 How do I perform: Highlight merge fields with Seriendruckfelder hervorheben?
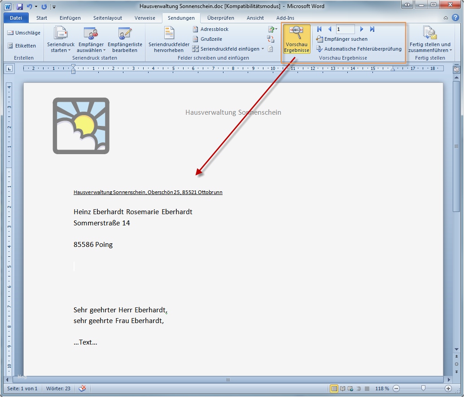point(168,39)
